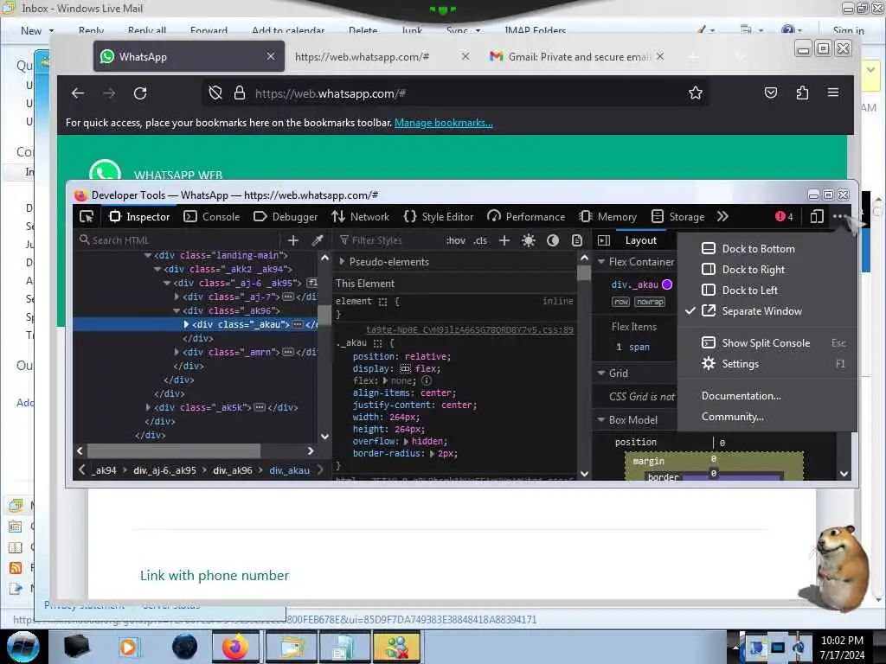Toggle dark color scheme simulation icon
The width and height of the screenshot is (886, 664).
[x=553, y=240]
